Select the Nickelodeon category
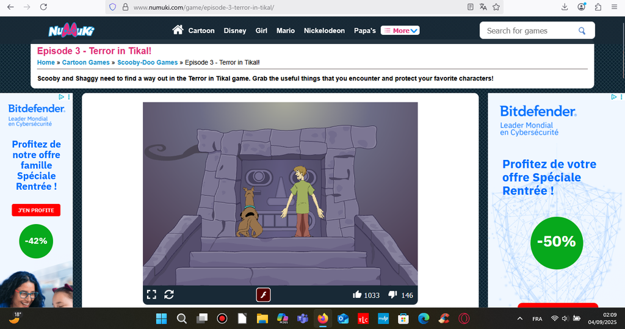 [324, 31]
